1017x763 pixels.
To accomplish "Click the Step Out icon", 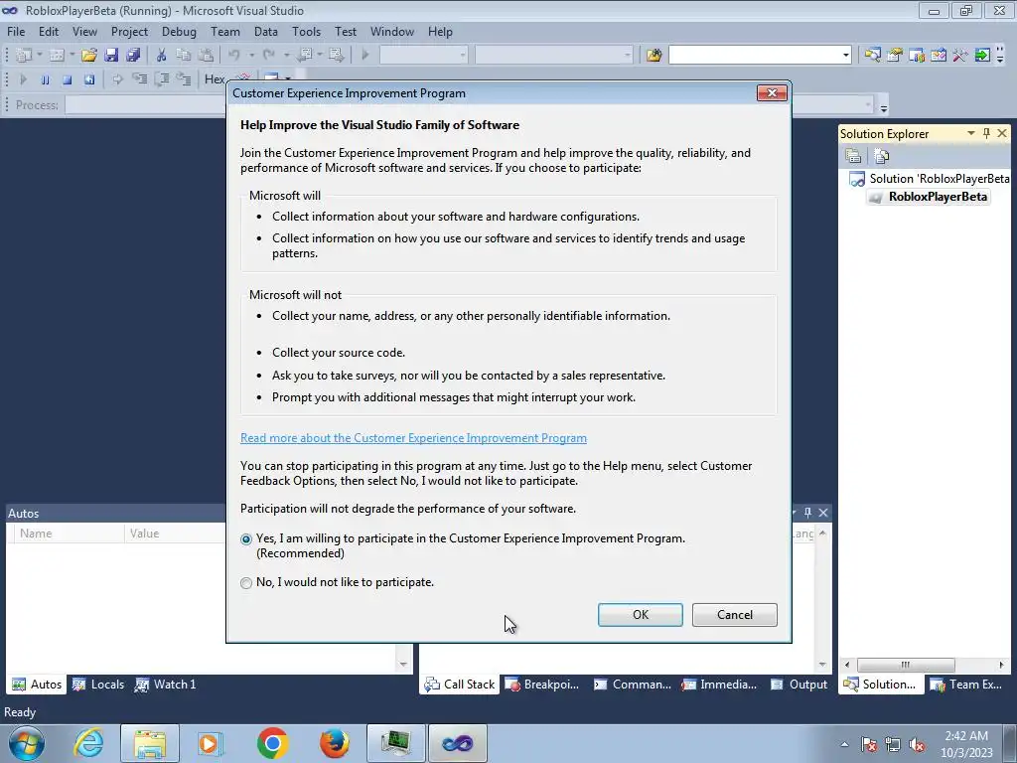I will pyautogui.click(x=184, y=79).
